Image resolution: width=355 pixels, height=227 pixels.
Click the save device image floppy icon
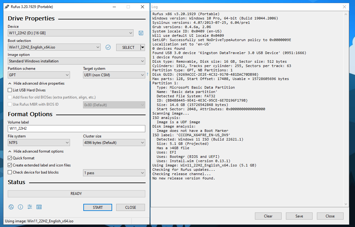pyautogui.click(x=141, y=33)
